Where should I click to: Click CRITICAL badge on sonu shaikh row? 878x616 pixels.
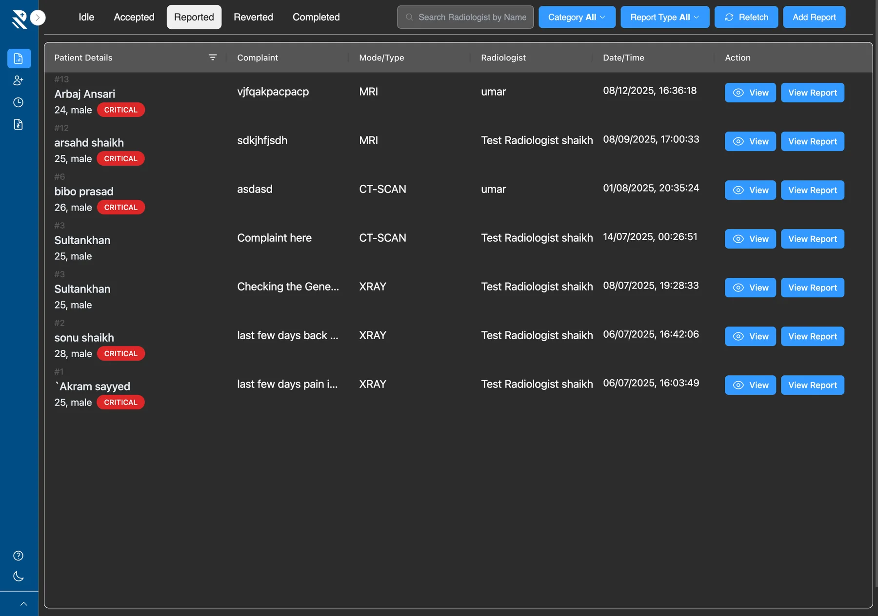coord(121,353)
